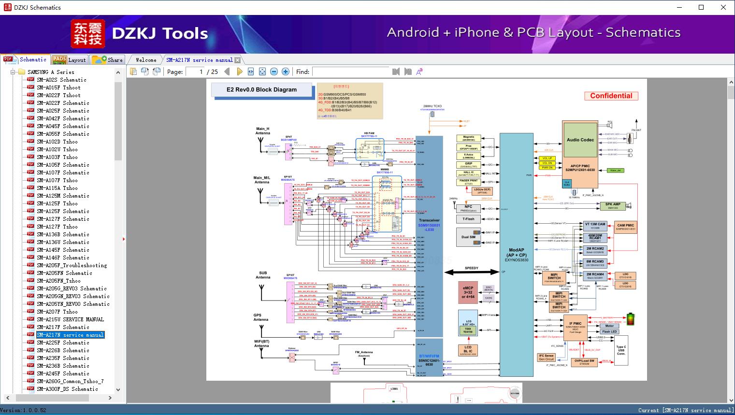Switch to the Welcome document tab

(146, 60)
